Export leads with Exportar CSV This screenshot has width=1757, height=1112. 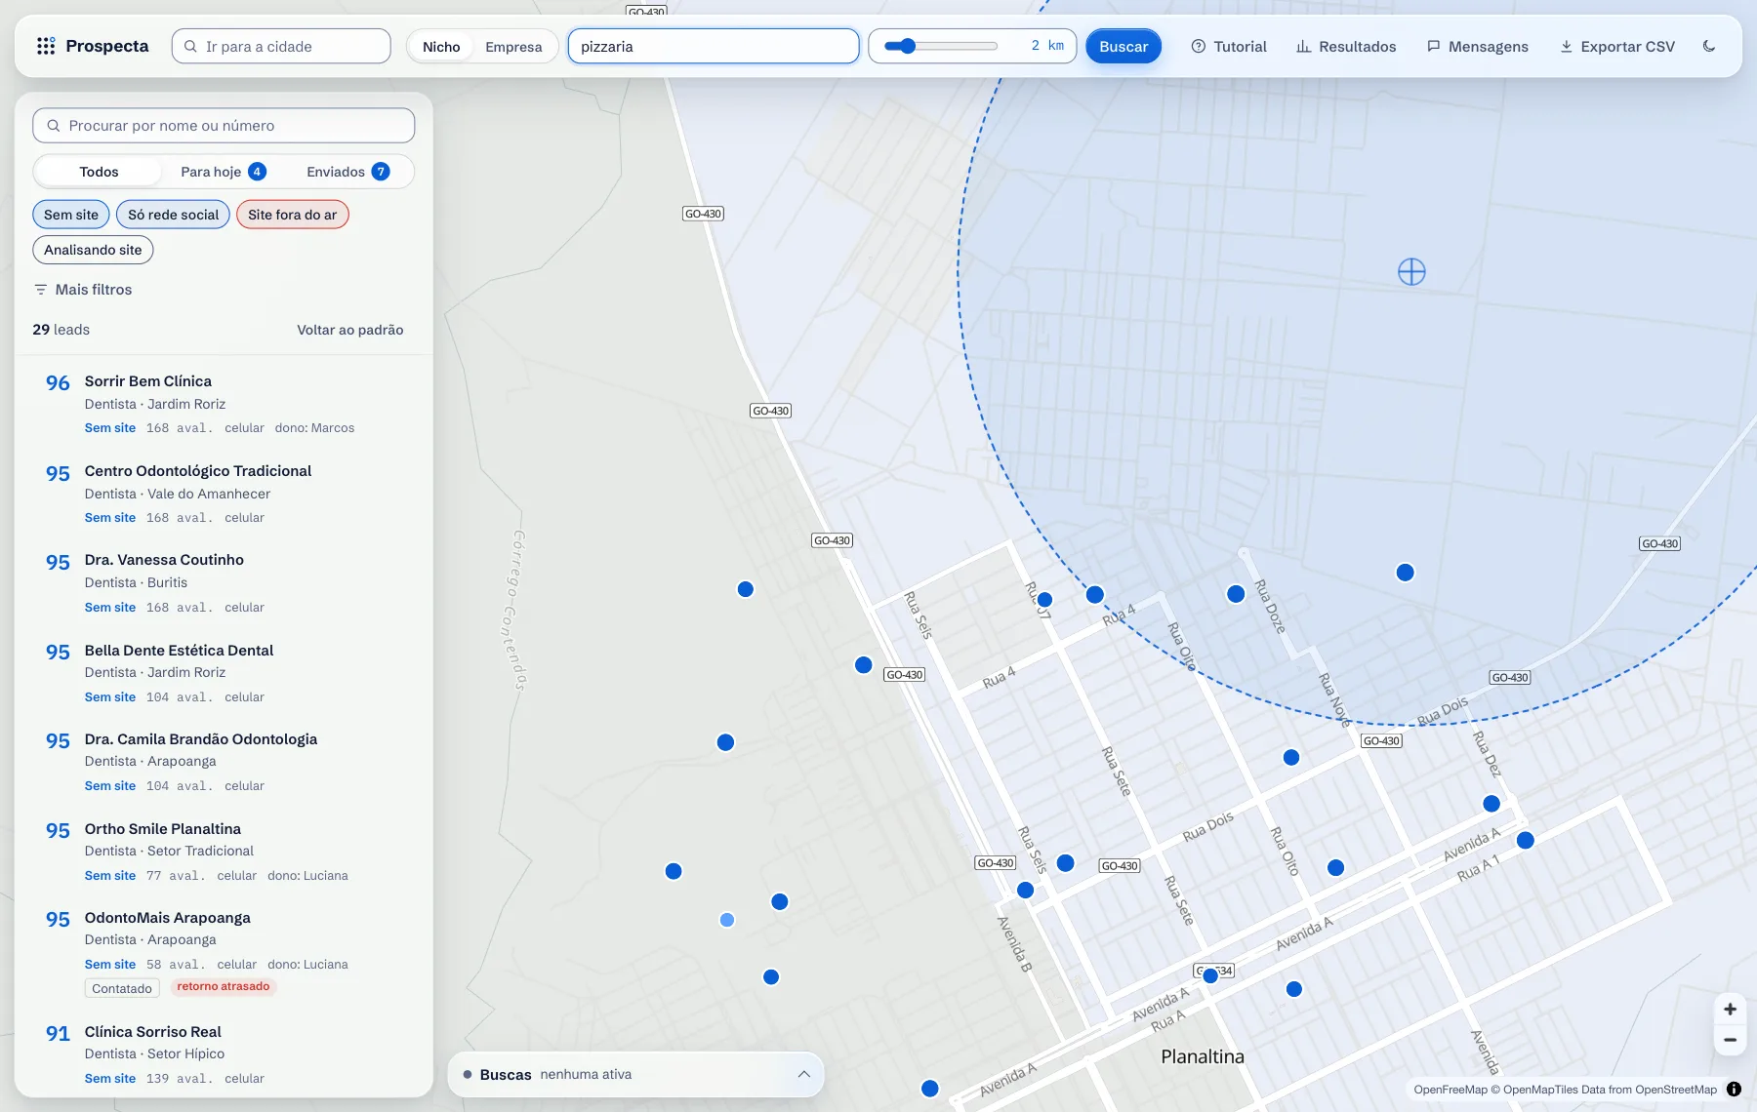[1617, 46]
